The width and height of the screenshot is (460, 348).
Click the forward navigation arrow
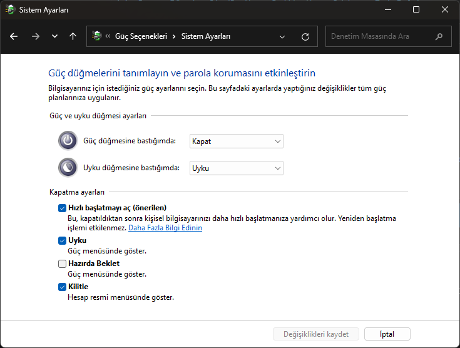click(35, 36)
